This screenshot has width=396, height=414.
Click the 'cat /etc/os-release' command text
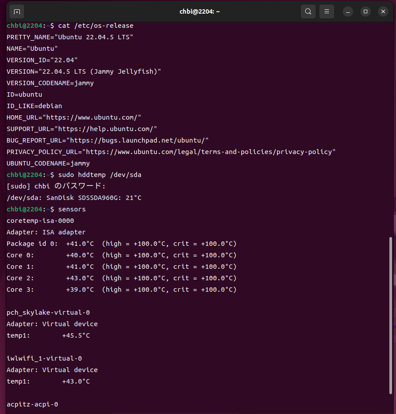(96, 26)
